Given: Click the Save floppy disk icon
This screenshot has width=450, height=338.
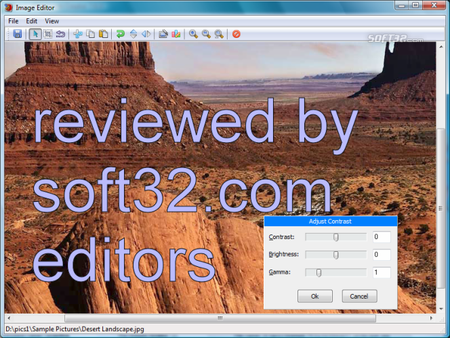Looking at the screenshot, I should (18, 34).
